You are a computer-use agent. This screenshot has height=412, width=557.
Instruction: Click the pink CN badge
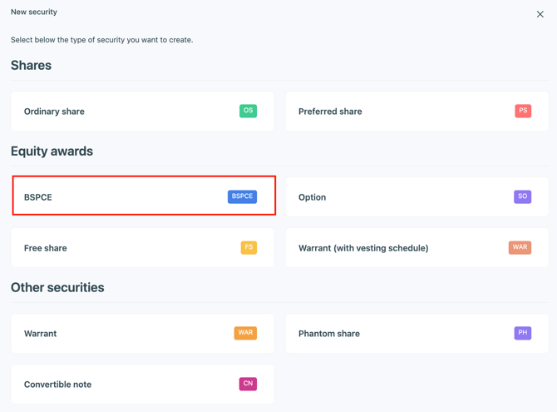(x=248, y=384)
